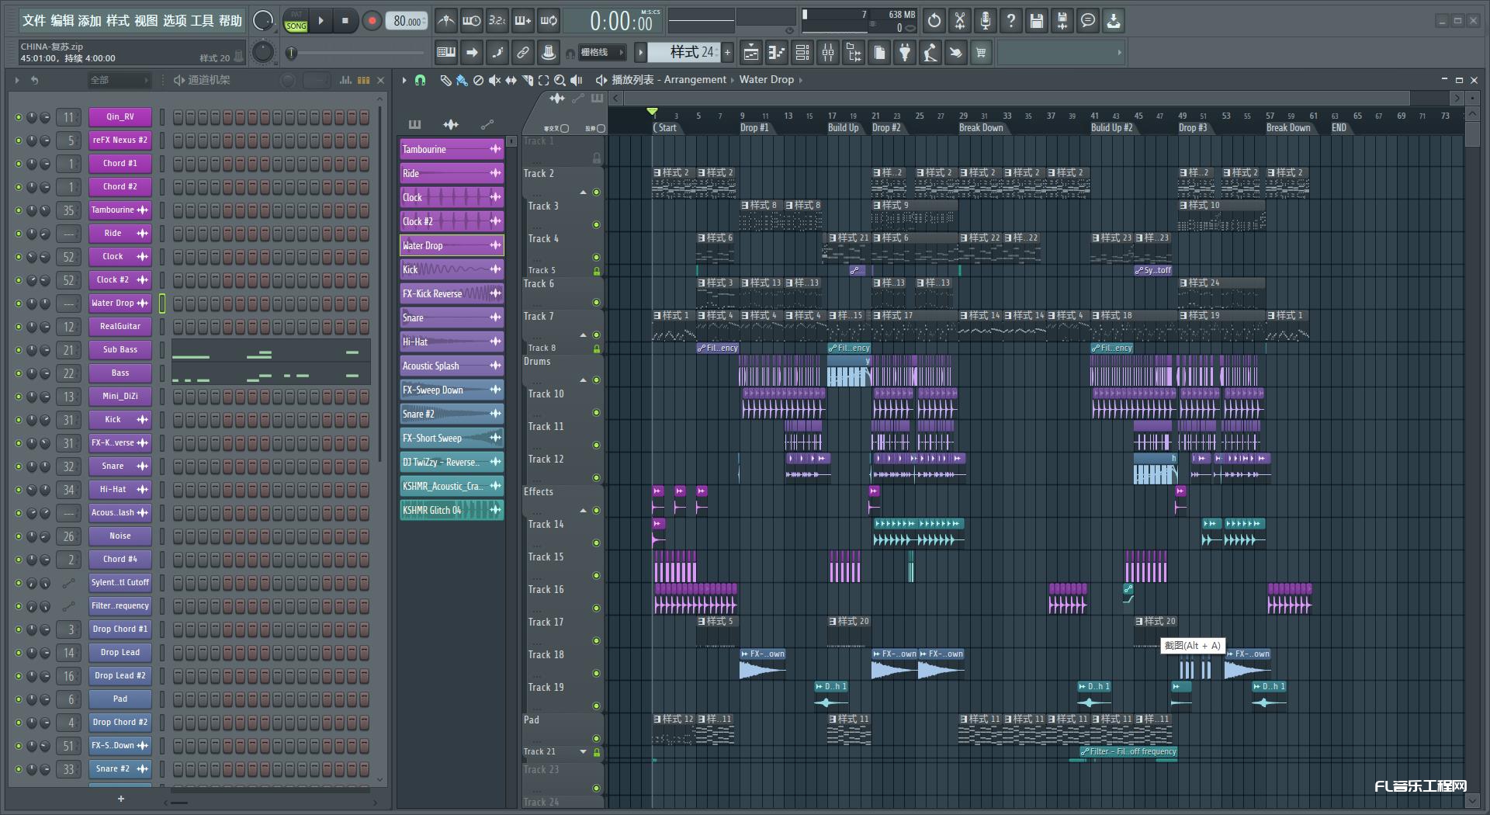Toggle loop recording icon
Image resolution: width=1490 pixels, height=815 pixels.
tap(548, 21)
